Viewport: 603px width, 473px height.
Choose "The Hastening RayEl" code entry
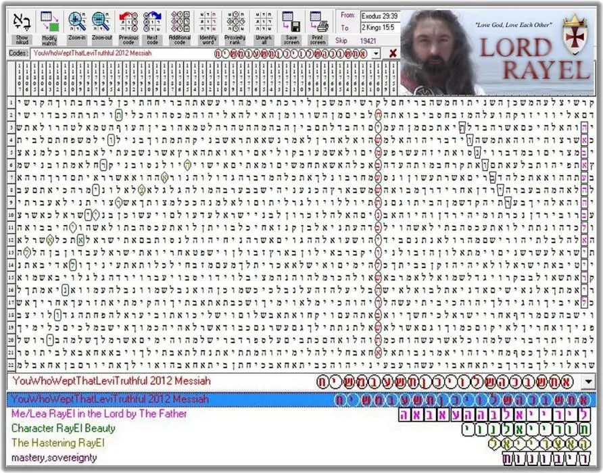(301, 443)
